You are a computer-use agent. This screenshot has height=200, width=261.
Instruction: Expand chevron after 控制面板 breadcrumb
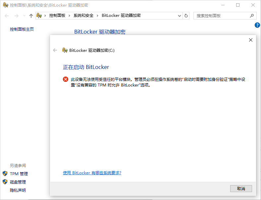pyautogui.click(x=69, y=16)
